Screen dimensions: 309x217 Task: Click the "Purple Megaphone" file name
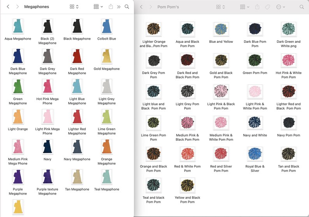pos(18,191)
